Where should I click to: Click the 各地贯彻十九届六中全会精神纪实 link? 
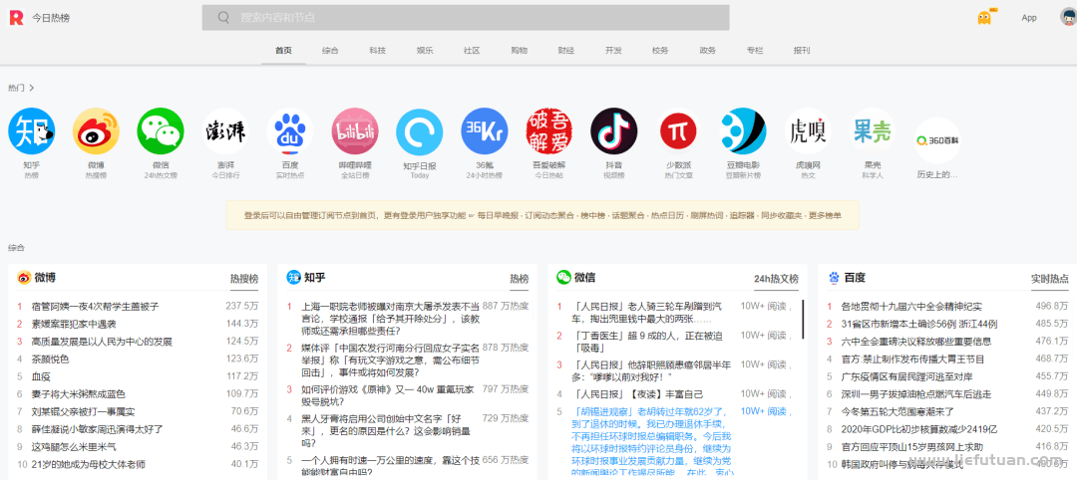pos(910,307)
